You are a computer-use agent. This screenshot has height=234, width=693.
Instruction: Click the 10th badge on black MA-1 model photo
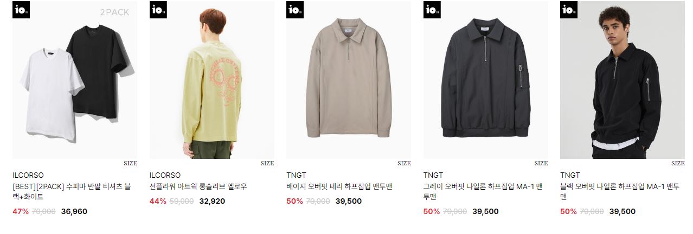569,10
